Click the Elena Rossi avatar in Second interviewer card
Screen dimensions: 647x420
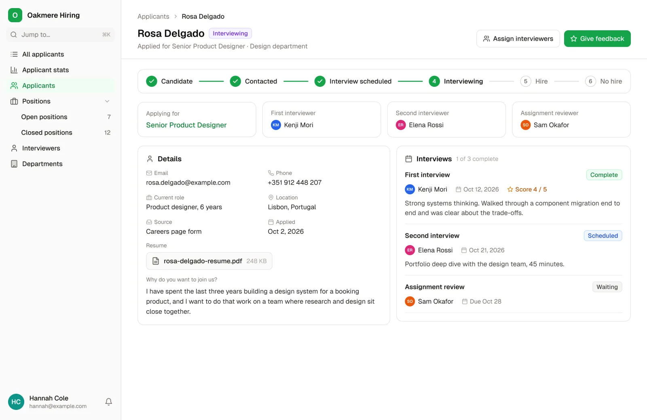point(401,125)
